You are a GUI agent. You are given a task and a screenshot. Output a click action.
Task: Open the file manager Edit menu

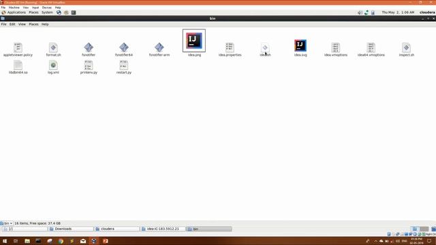click(x=12, y=24)
